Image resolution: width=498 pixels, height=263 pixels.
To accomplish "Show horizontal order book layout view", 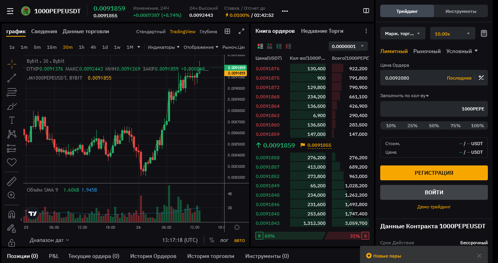I will [270, 46].
